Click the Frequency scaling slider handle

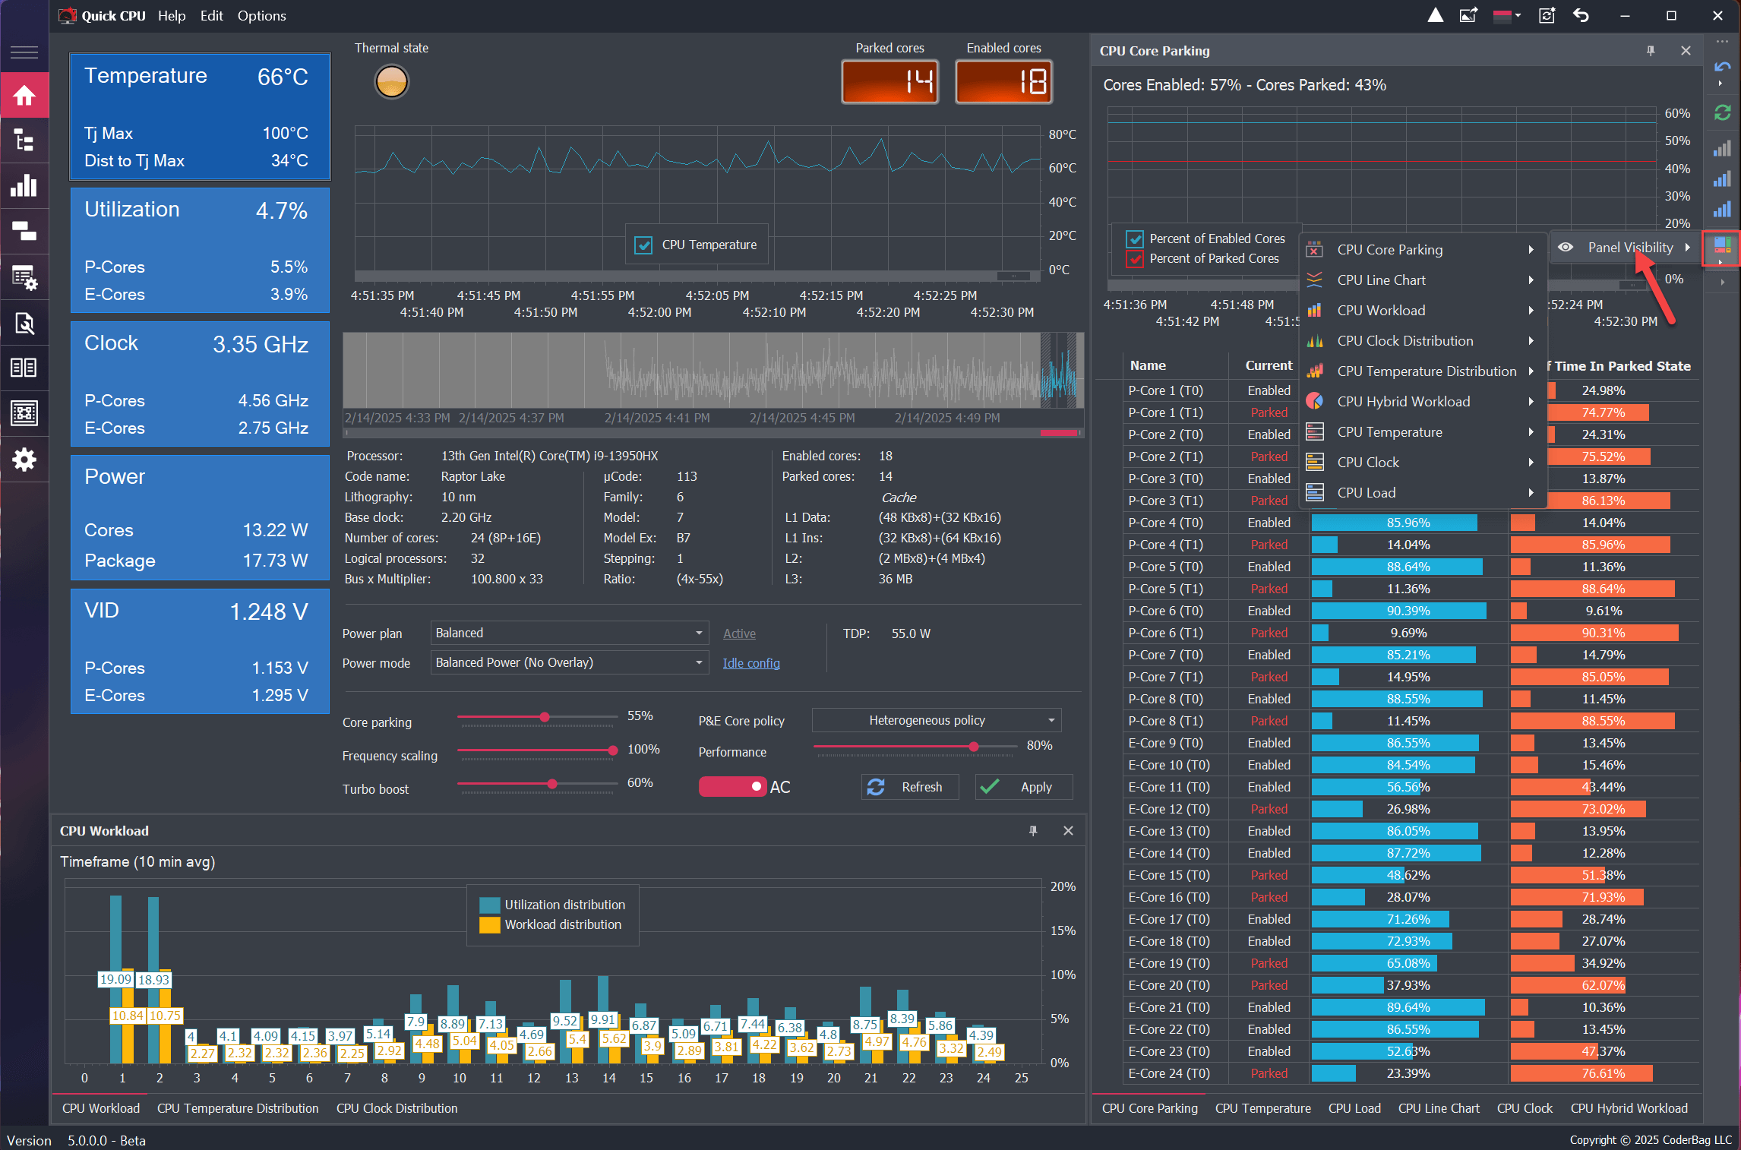pos(612,750)
